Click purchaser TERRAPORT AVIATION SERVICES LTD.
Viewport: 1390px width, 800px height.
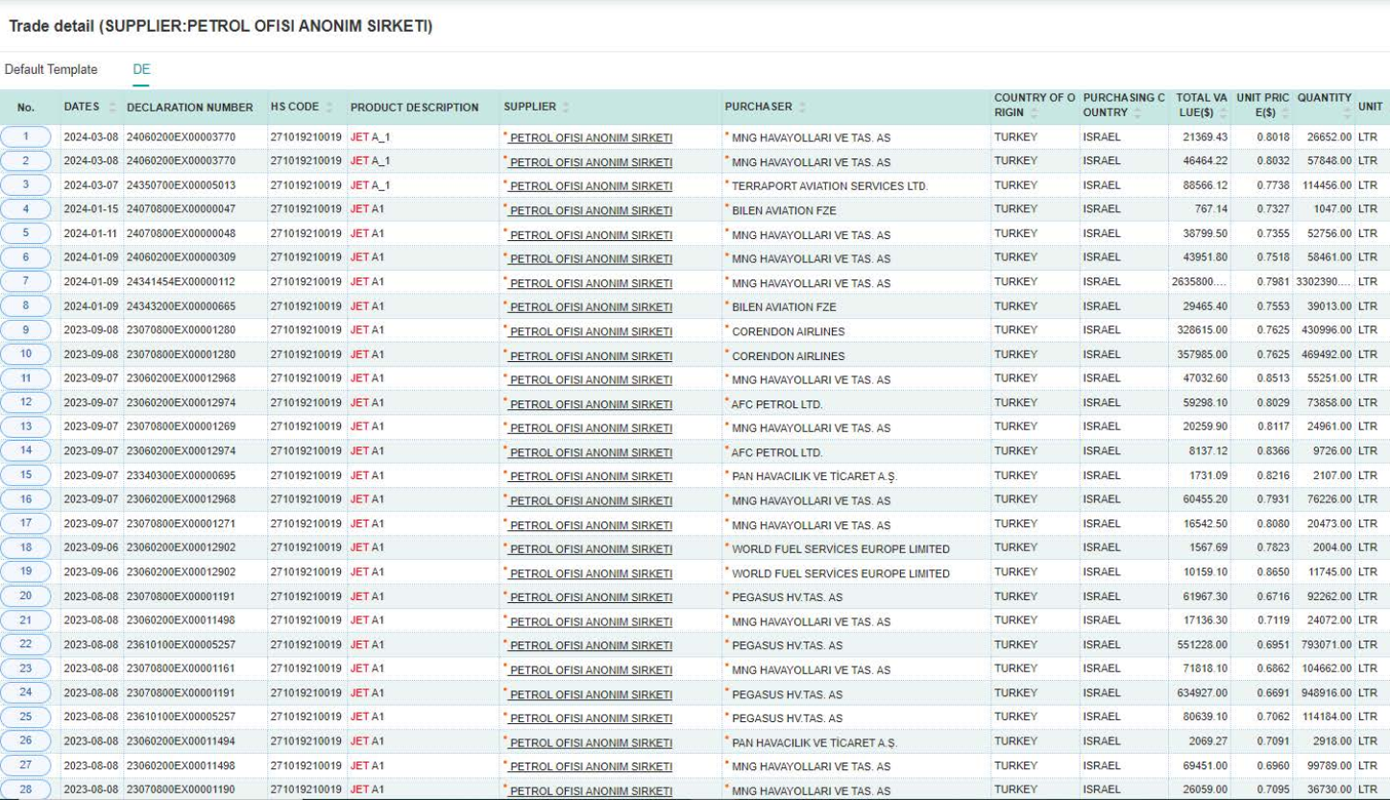(830, 186)
